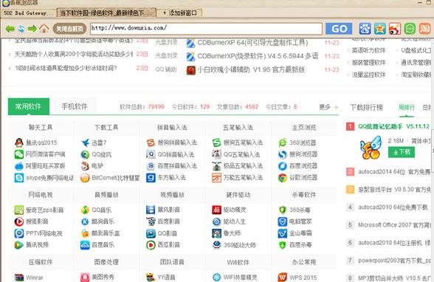Click 添加新窗口 to add a tab
Viewport: 434px width, 282px height.
[x=180, y=13]
